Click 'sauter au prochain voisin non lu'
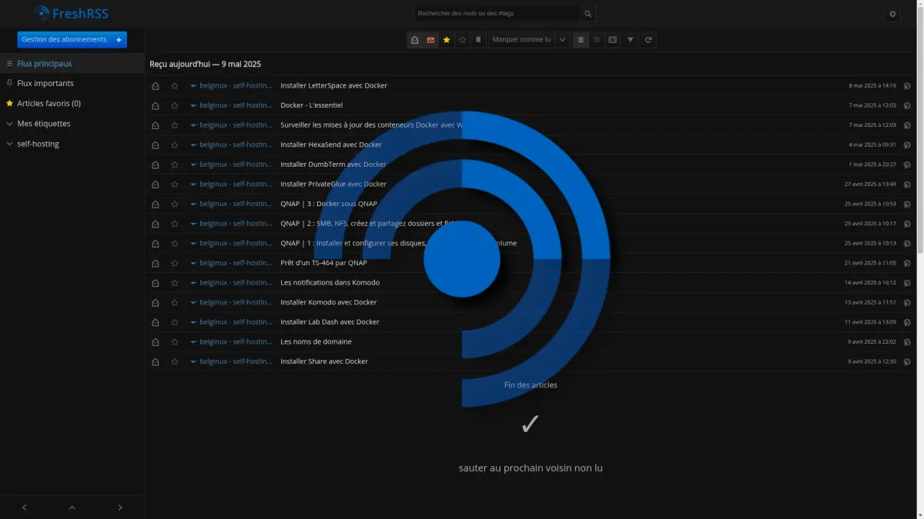 [531, 467]
